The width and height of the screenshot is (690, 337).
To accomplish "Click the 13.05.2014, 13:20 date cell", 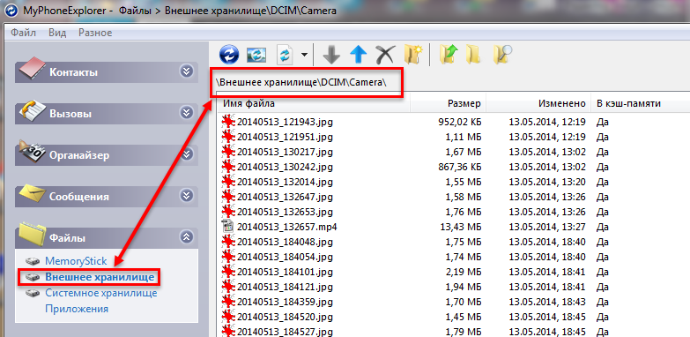I will pyautogui.click(x=547, y=182).
